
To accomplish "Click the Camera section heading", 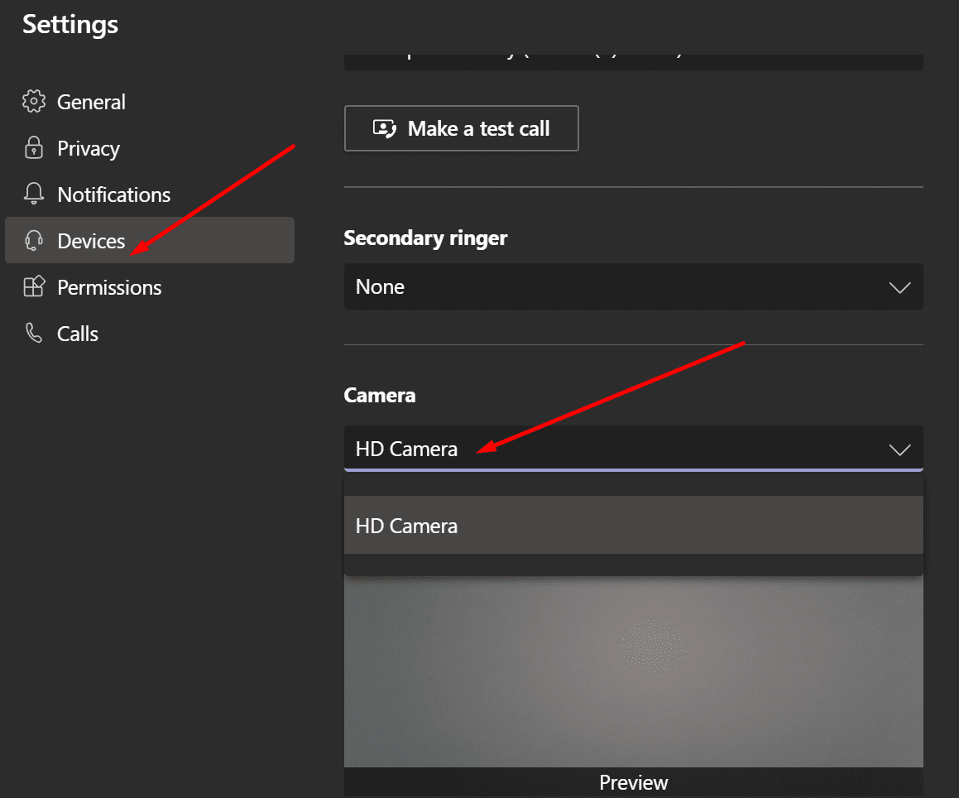I will click(x=380, y=396).
